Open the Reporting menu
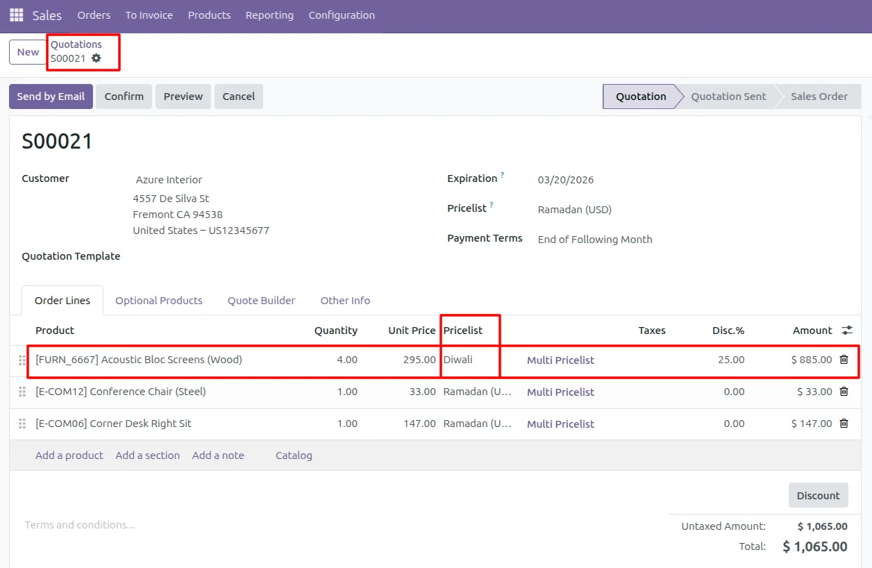The height and width of the screenshot is (568, 872). 269,15
